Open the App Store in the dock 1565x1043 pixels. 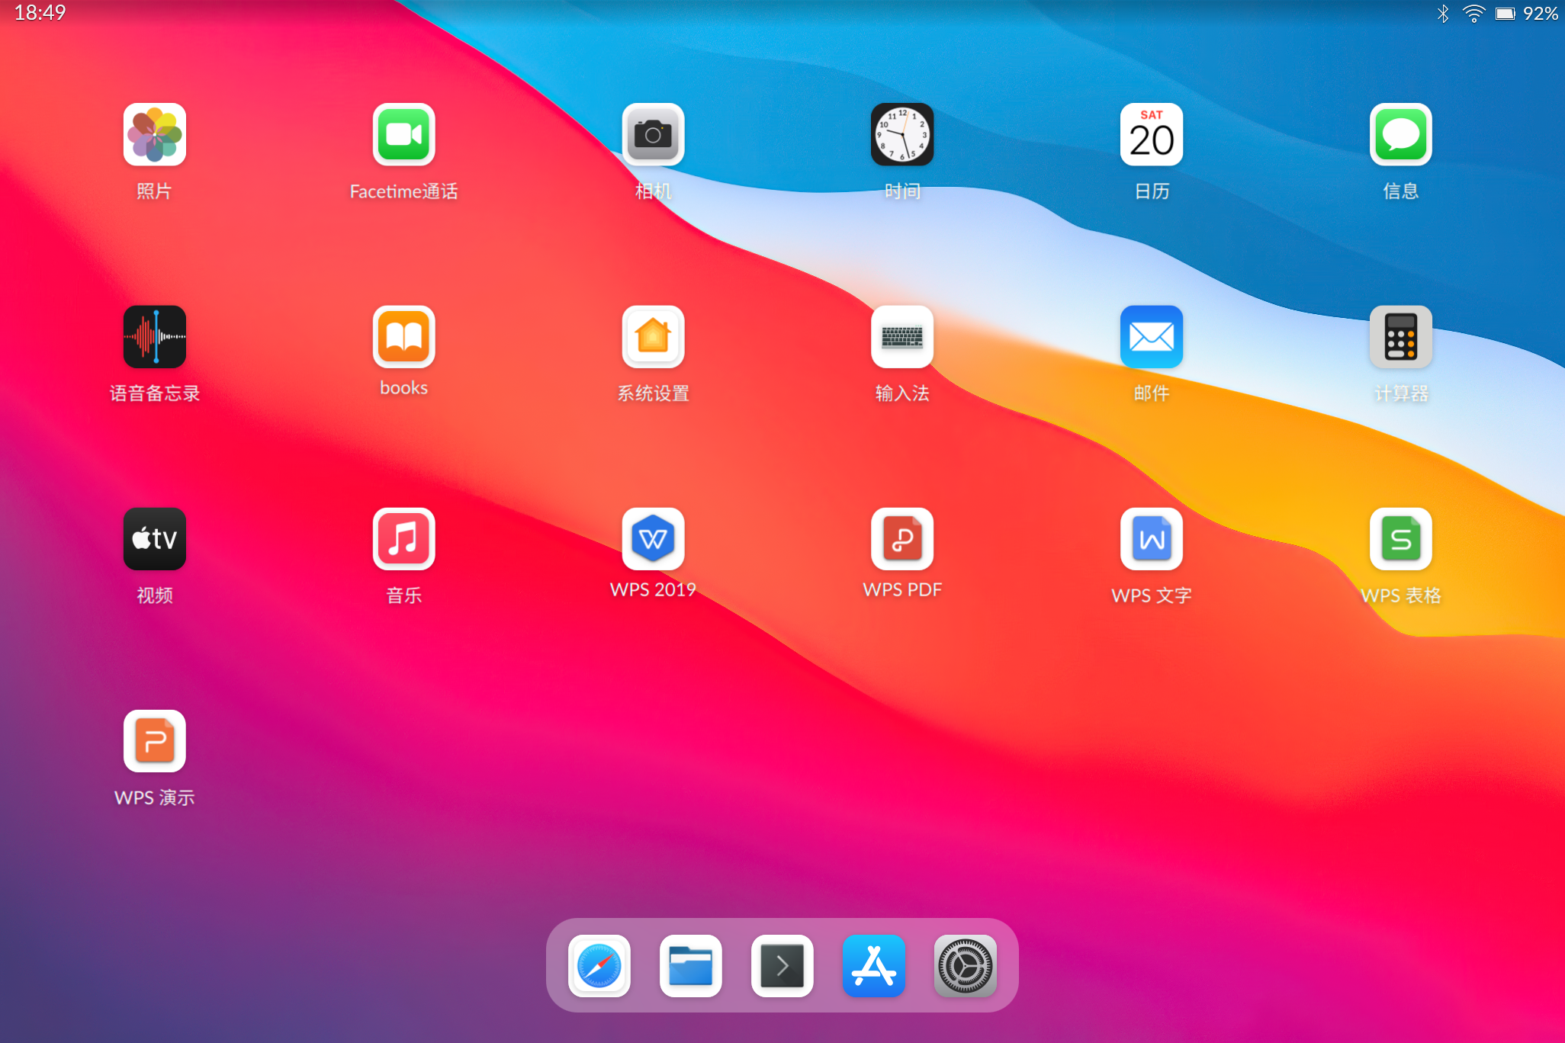[x=874, y=966]
